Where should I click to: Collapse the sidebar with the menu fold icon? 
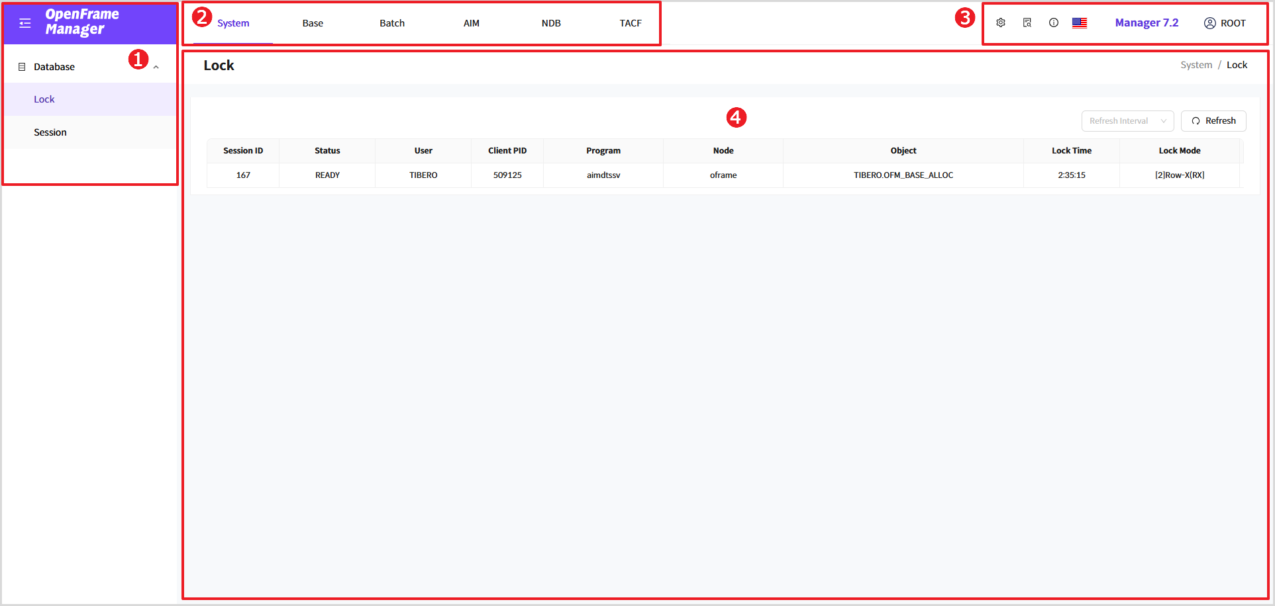coord(25,23)
